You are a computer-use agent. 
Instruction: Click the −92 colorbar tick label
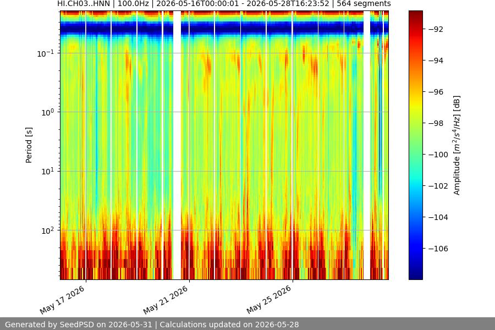436,29
